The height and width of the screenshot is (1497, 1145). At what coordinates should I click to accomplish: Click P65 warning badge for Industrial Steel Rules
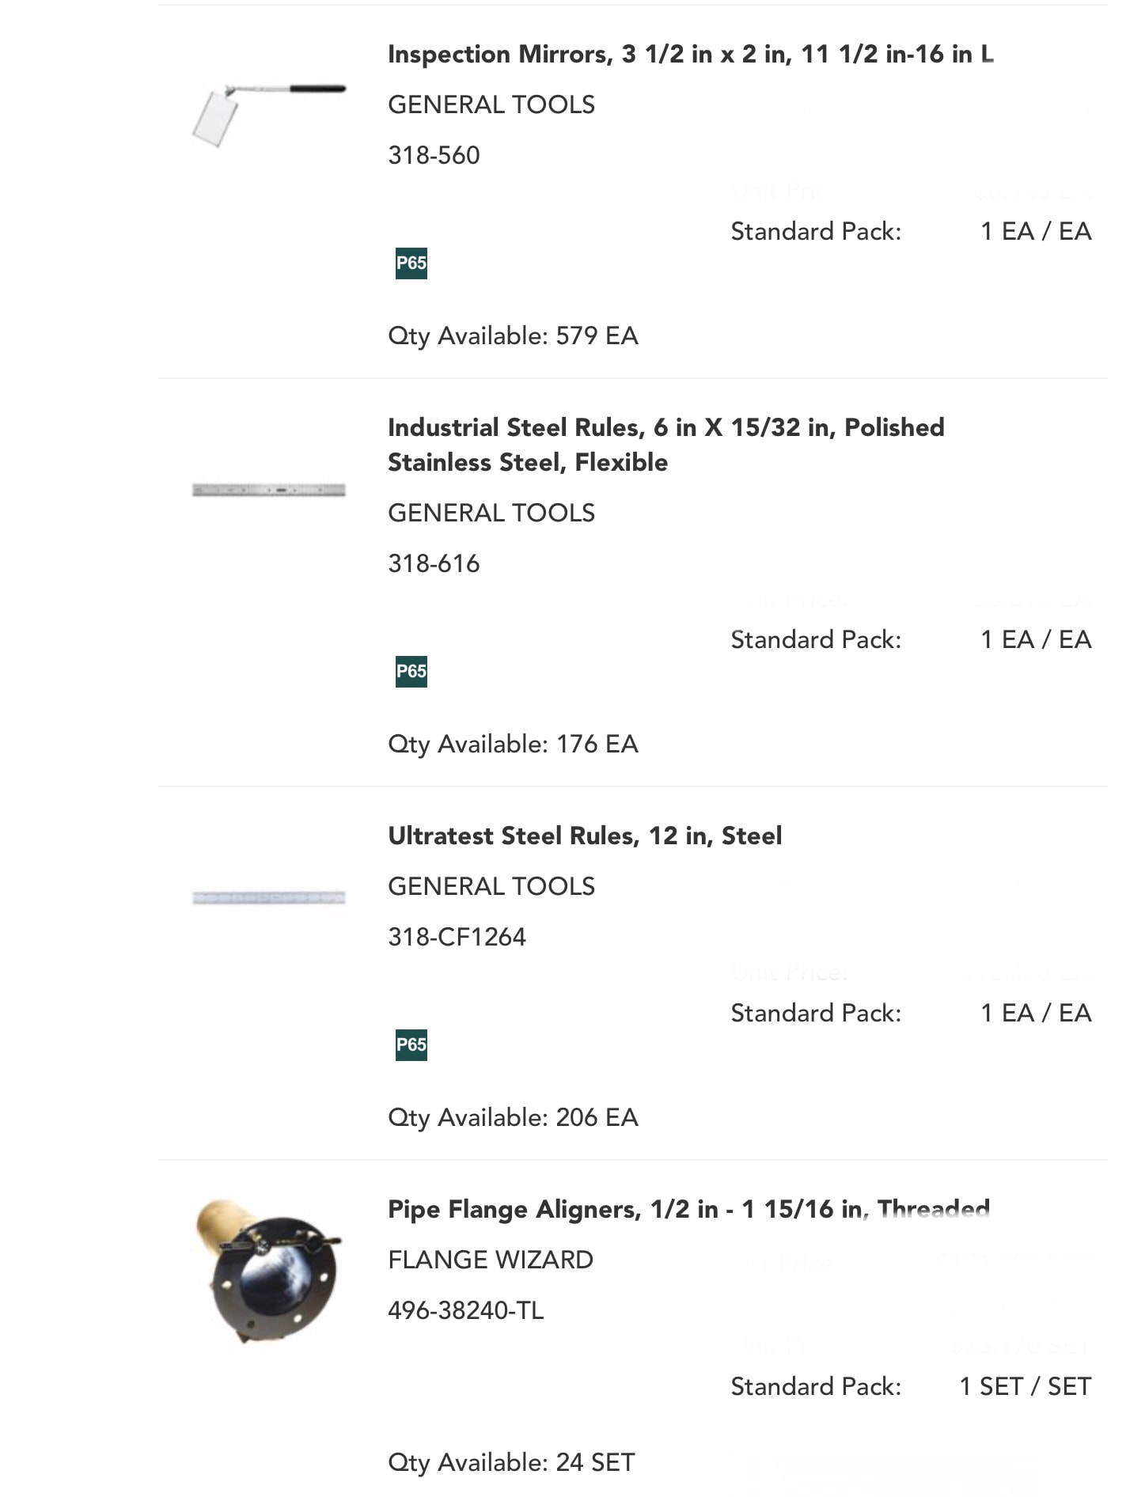pyautogui.click(x=411, y=672)
